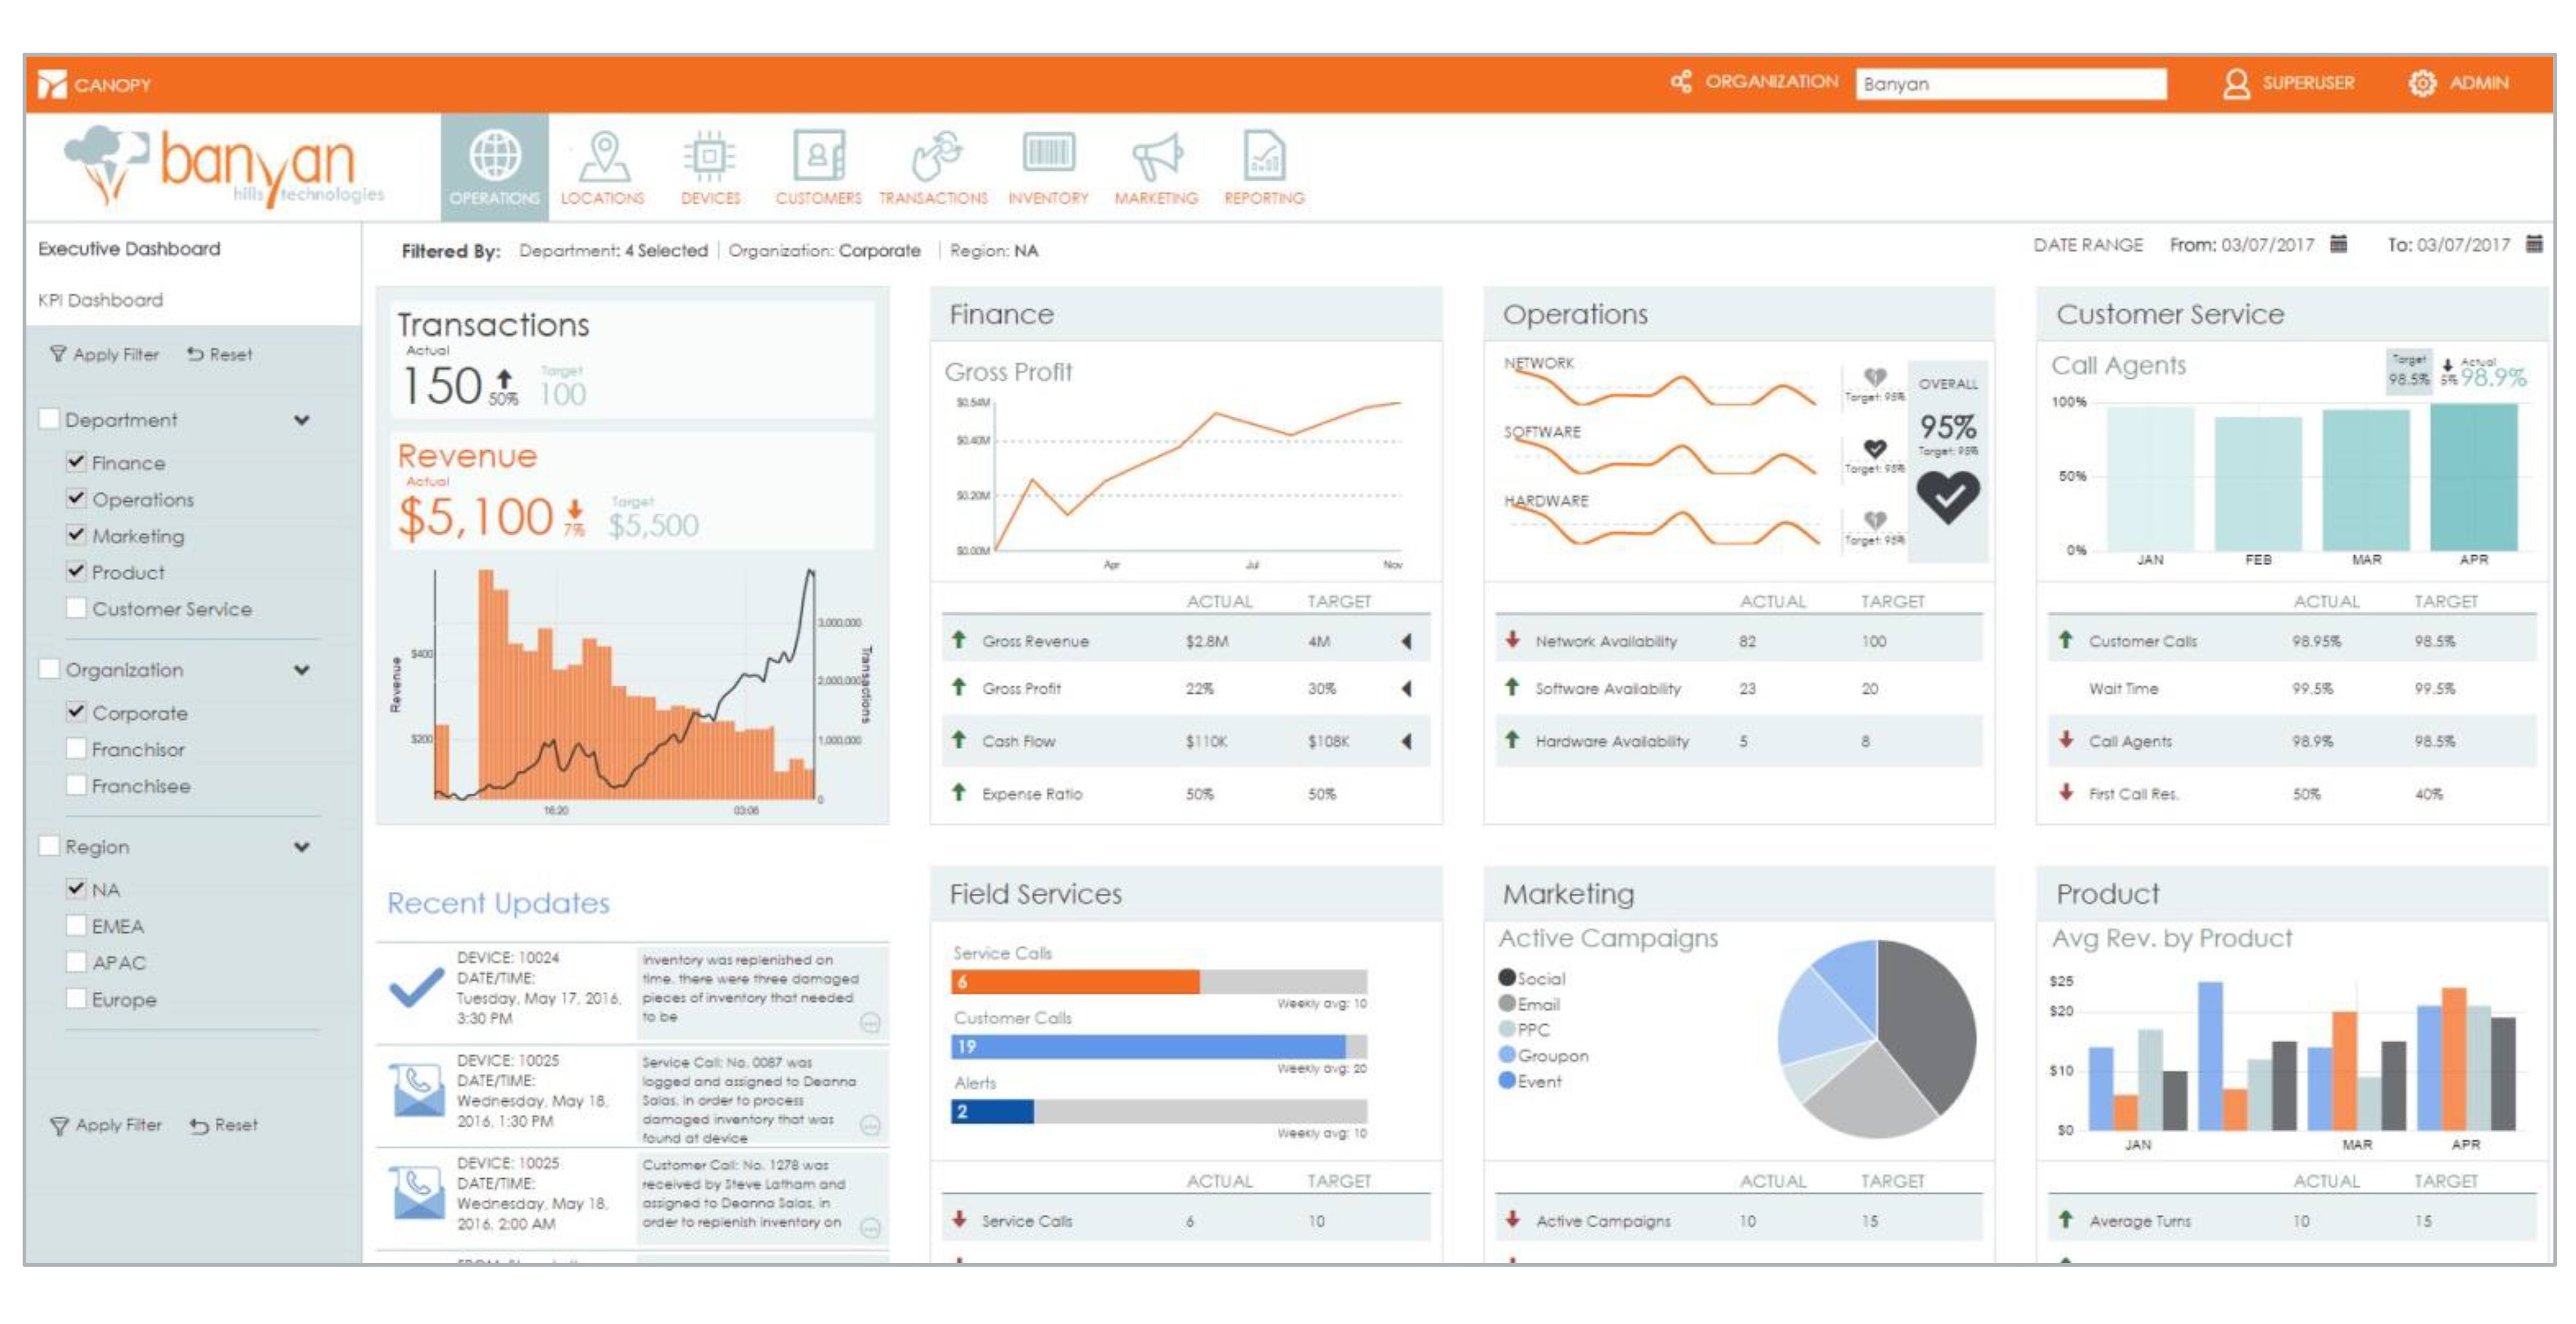This screenshot has height=1324, width=2576.
Task: Click the Hardware health heart icon
Action: point(1875,520)
